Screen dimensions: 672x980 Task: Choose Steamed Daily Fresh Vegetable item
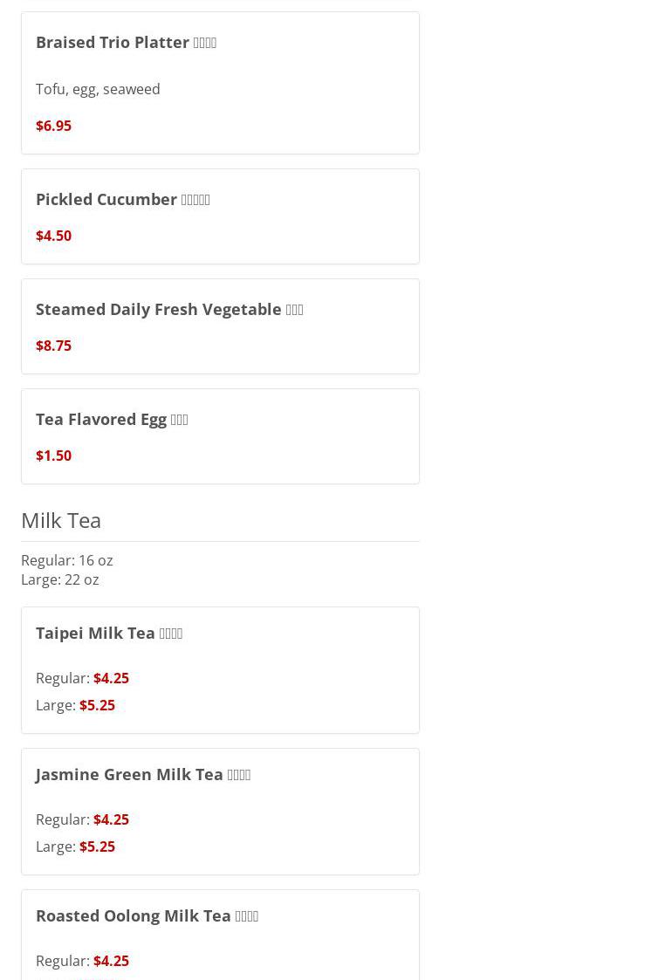[x=168, y=309]
